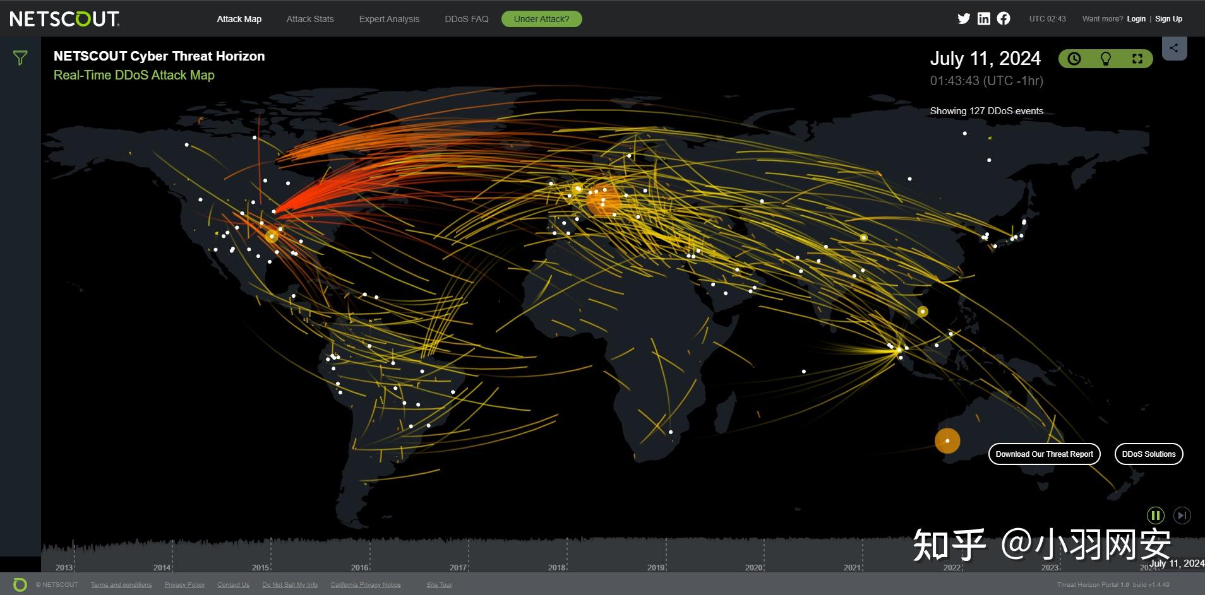Jump to 2022 on the timeline
Image resolution: width=1205 pixels, height=595 pixels.
tap(952, 567)
